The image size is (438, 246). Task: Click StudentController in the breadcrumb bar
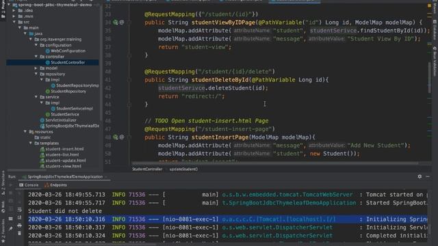point(147,169)
